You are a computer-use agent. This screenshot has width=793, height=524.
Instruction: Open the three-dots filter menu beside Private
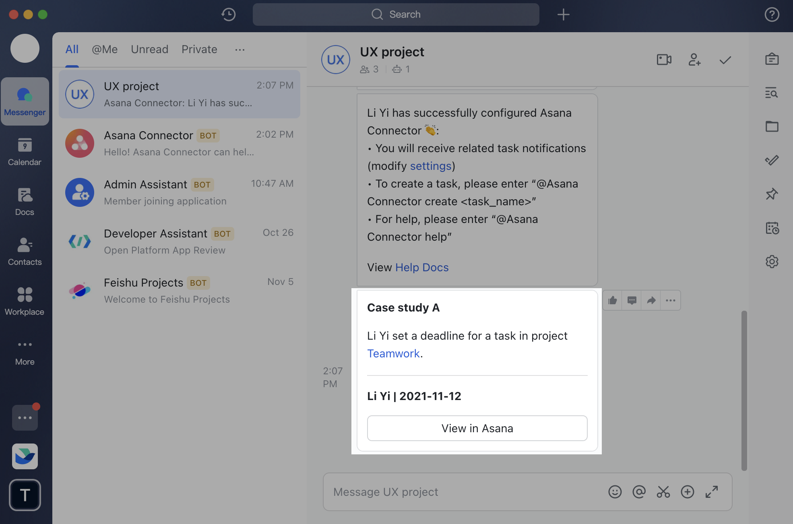pos(240,50)
